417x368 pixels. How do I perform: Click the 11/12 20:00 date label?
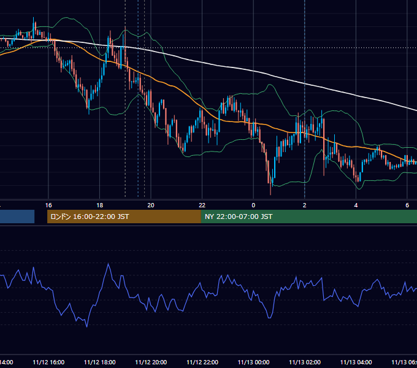point(151,362)
